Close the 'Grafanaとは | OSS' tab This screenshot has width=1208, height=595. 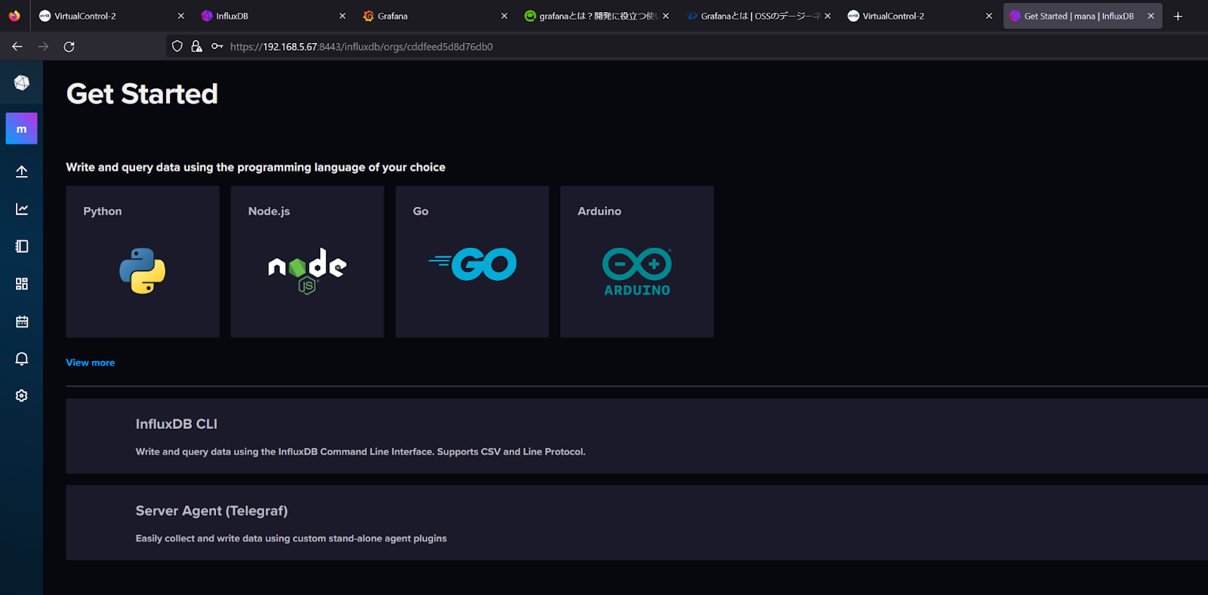[827, 16]
